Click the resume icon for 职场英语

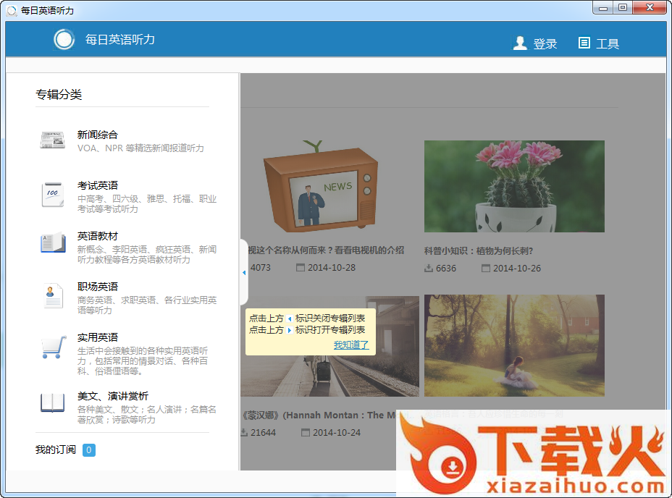(52, 296)
